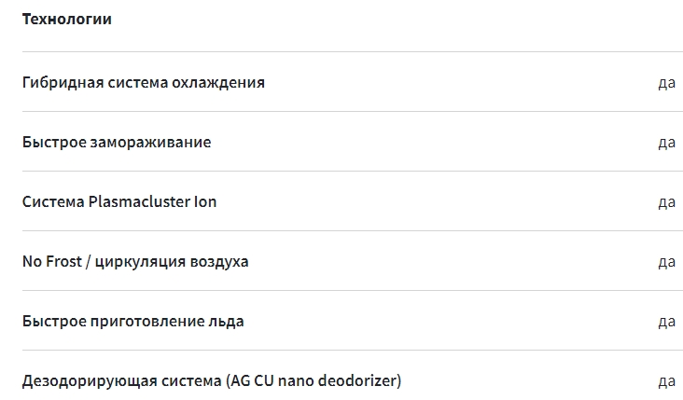Click the "AG CU nano deodorizer" parenthetical text

coord(314,380)
